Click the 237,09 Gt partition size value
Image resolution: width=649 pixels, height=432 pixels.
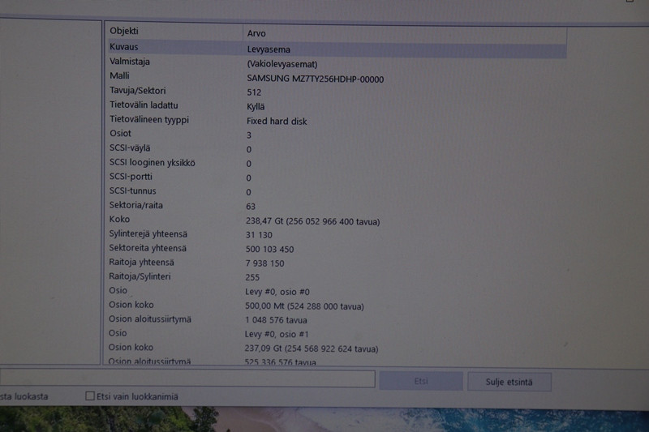[x=312, y=349]
